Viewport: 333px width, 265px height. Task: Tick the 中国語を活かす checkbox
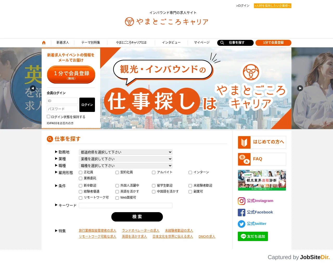[x=154, y=192]
